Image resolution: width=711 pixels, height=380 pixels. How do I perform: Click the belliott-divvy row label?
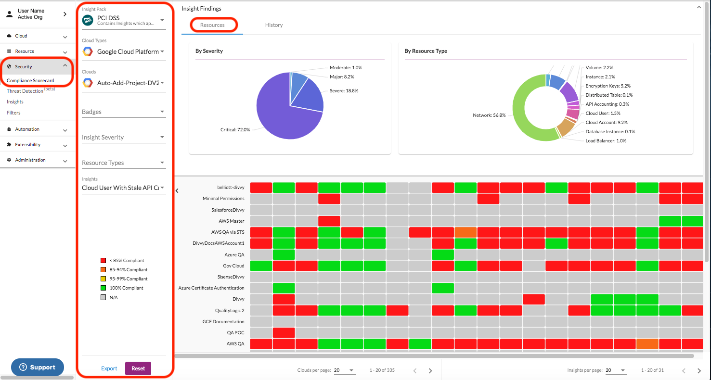click(231, 187)
